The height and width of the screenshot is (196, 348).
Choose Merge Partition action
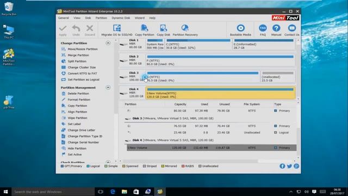78,55
